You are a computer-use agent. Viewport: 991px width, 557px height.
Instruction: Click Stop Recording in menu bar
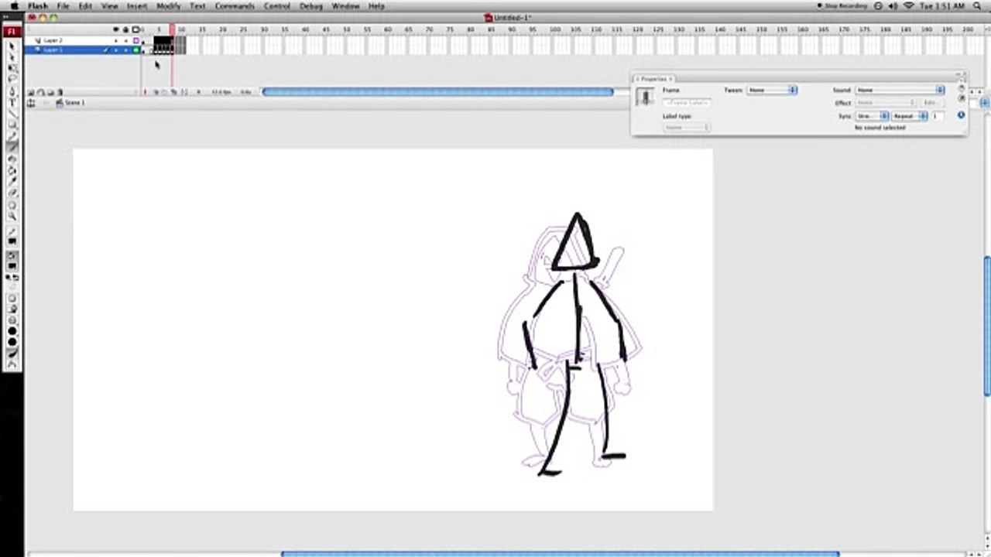[842, 5]
